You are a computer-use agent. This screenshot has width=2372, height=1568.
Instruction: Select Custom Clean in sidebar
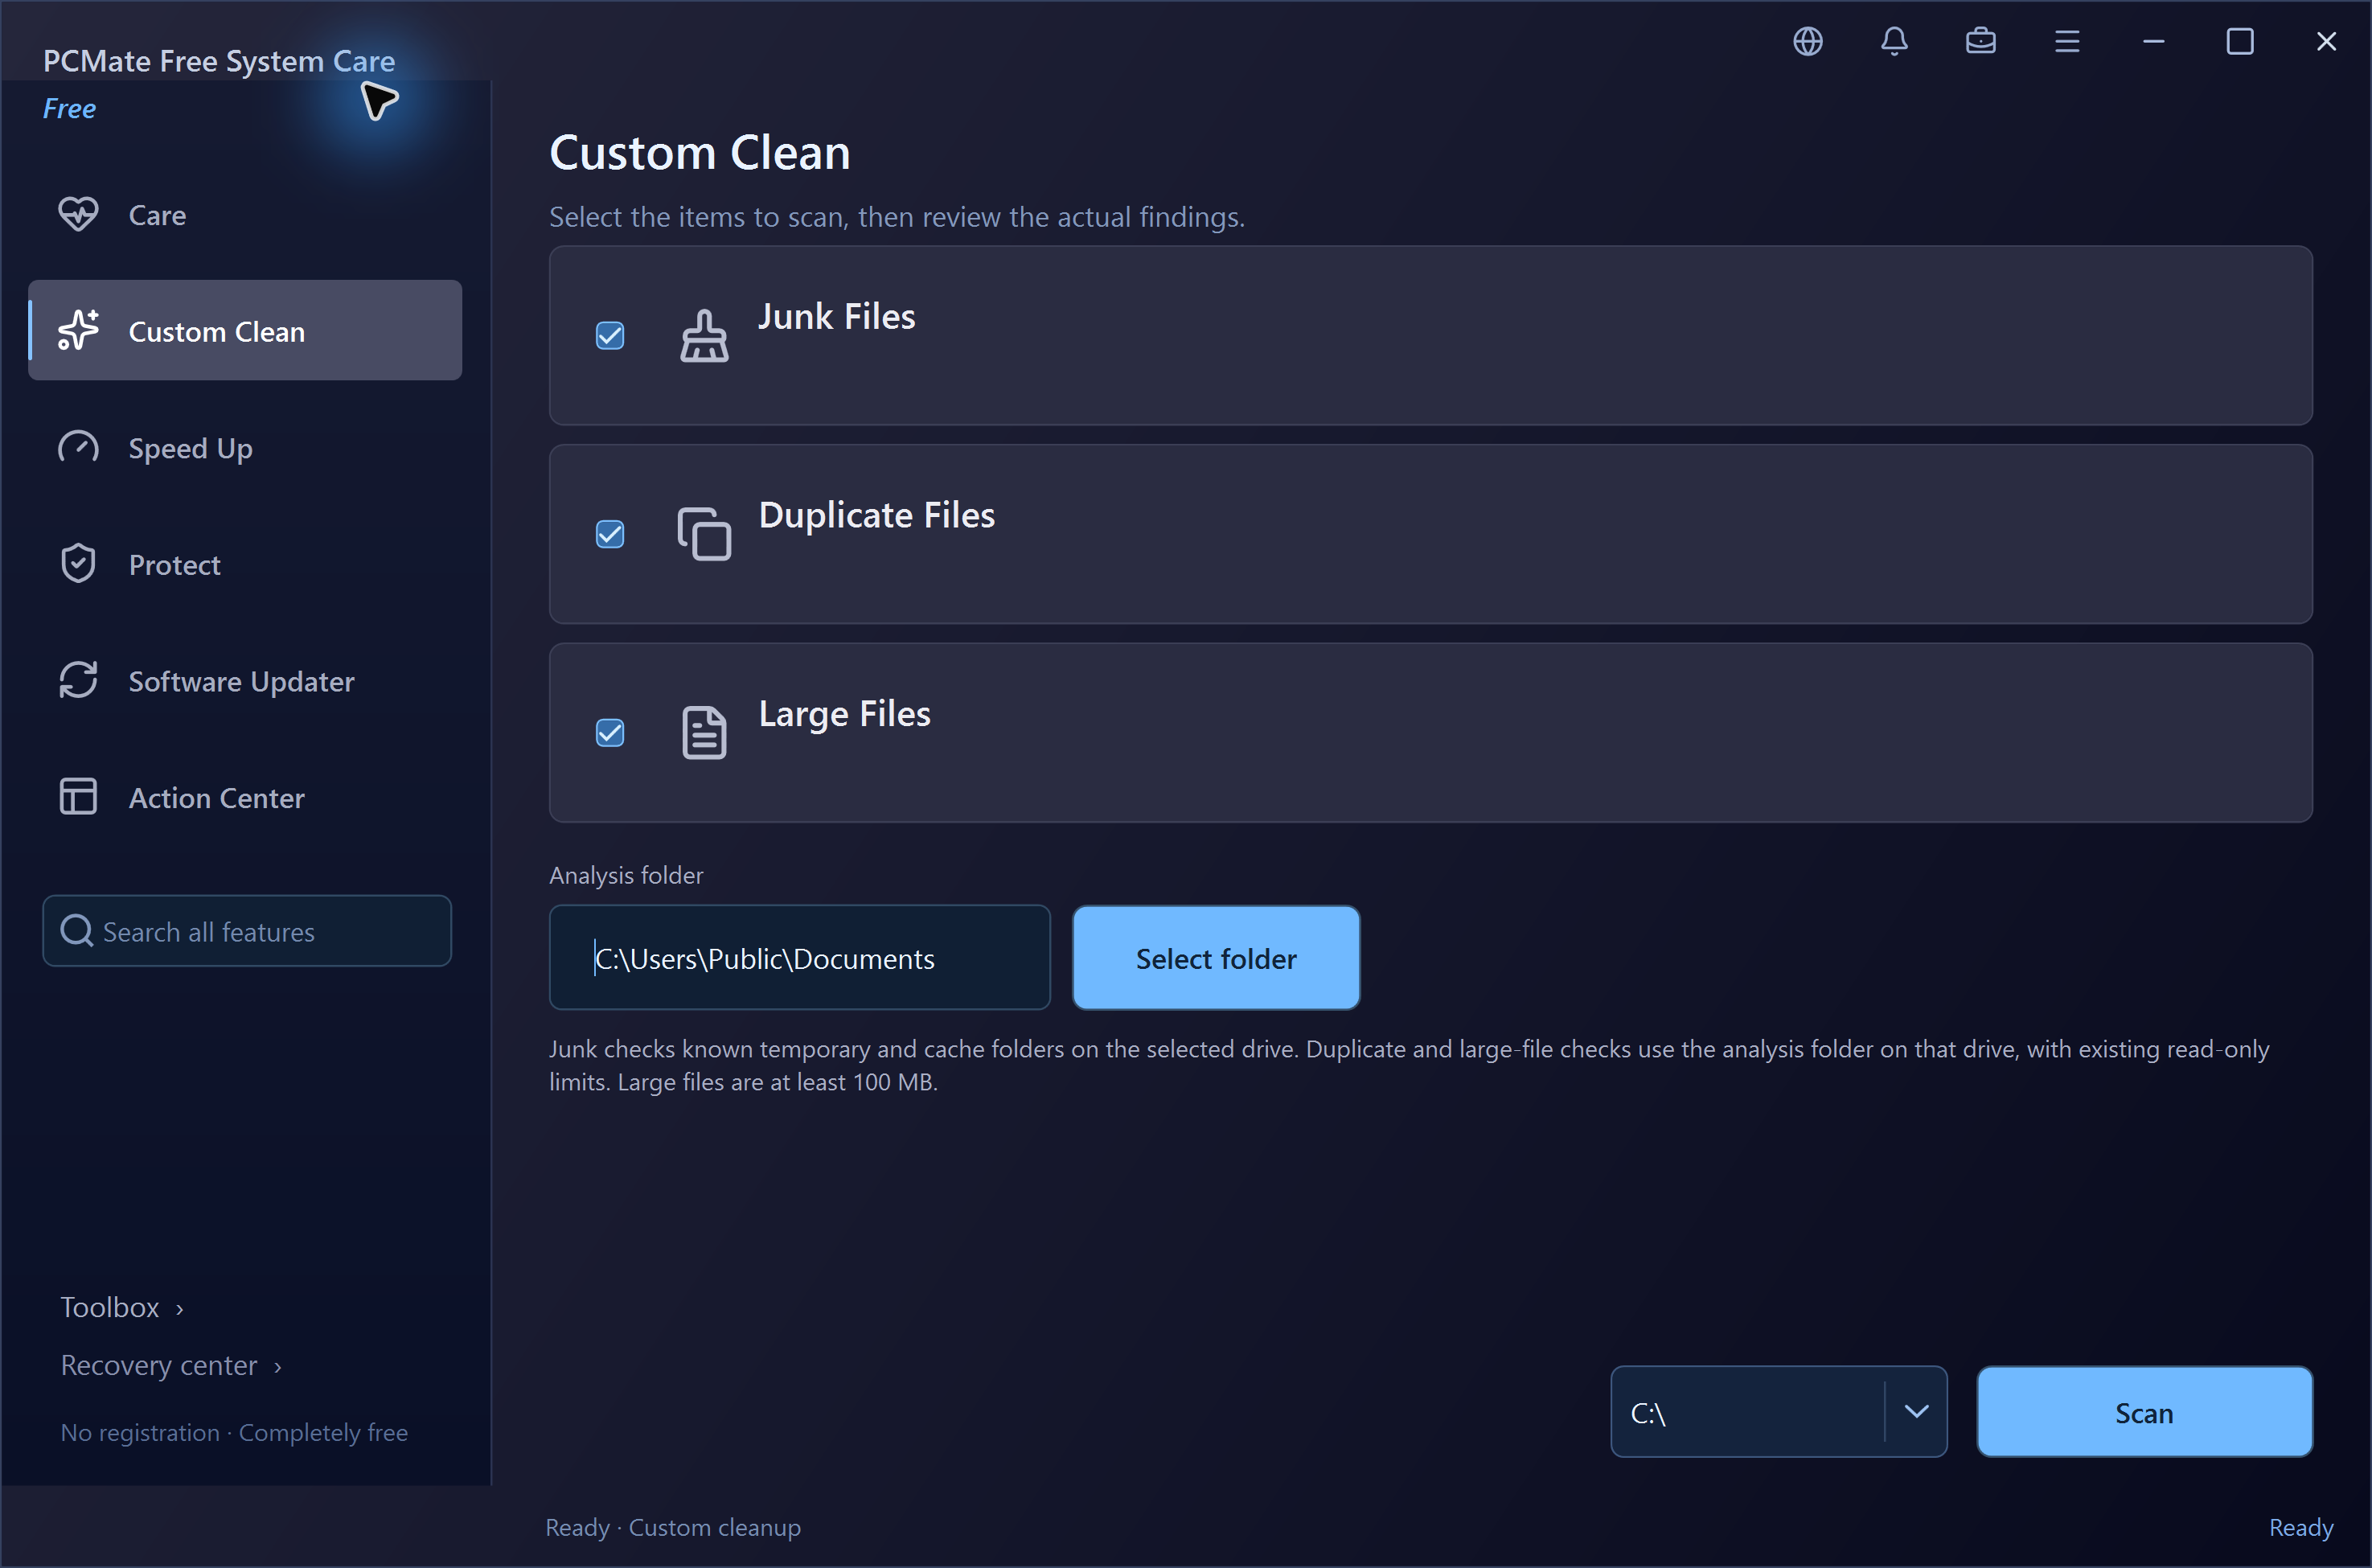tap(245, 330)
